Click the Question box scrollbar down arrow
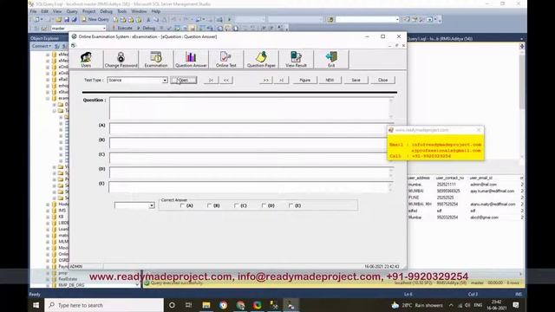The height and width of the screenshot is (312, 555). click(391, 116)
